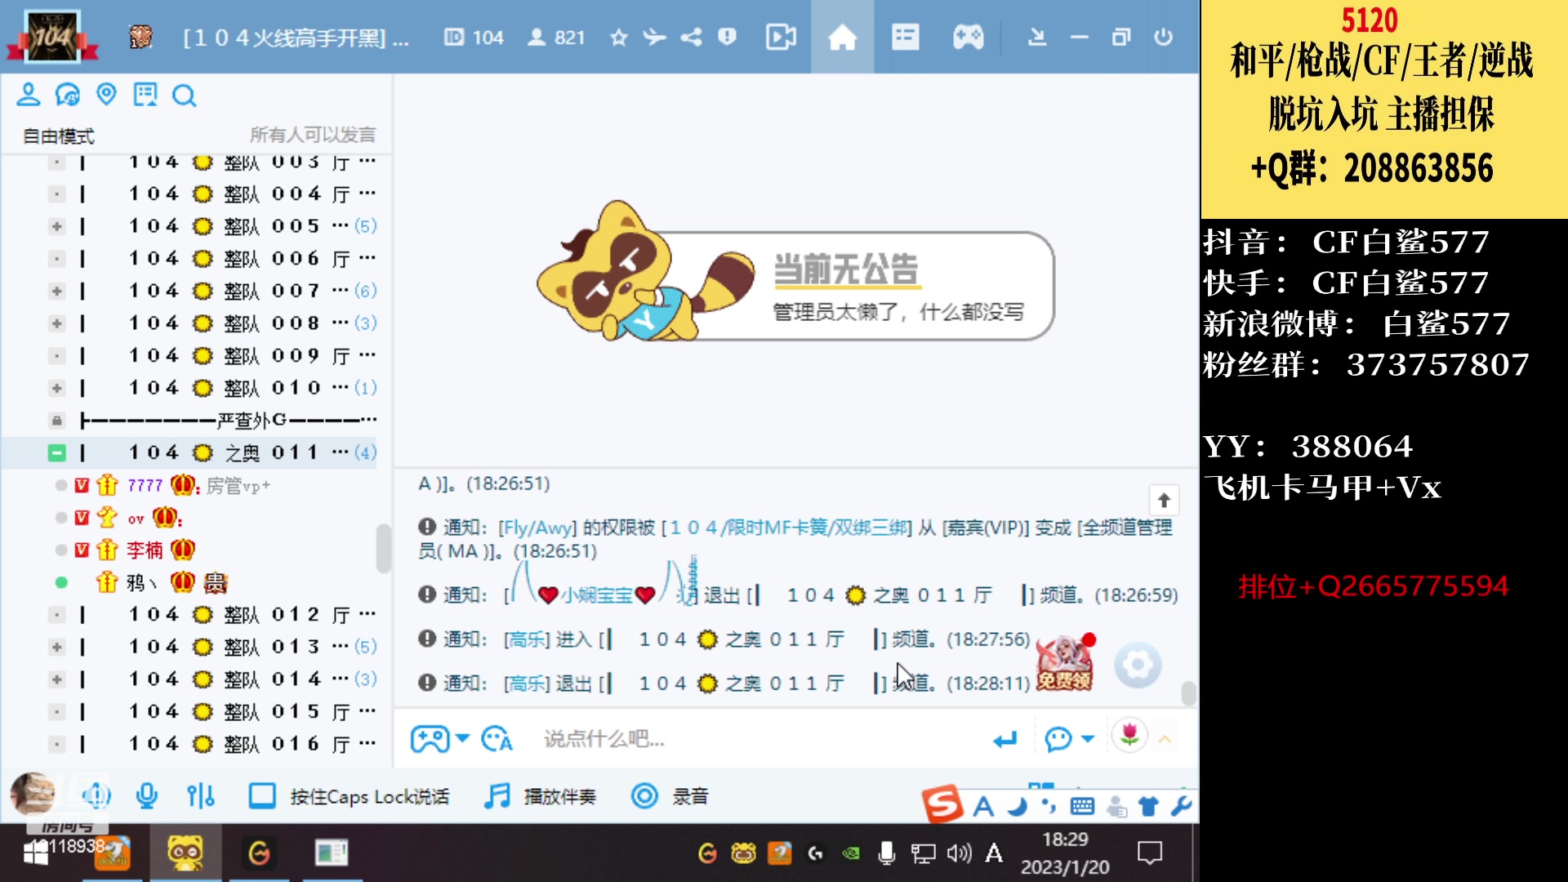The height and width of the screenshot is (882, 1568).
Task: Click the chat scrollbar thumb
Action: click(x=1189, y=693)
